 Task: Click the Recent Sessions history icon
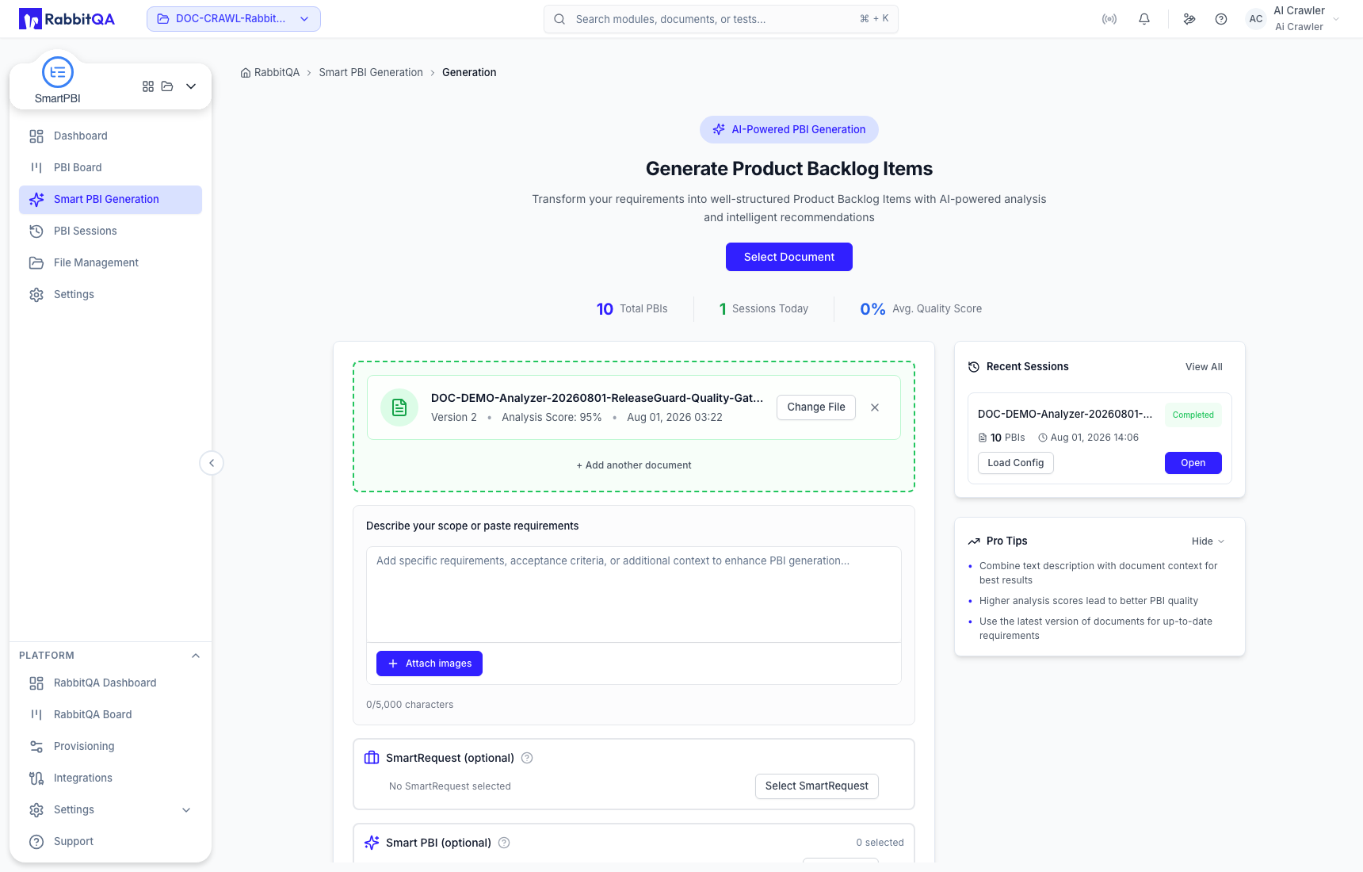point(974,367)
